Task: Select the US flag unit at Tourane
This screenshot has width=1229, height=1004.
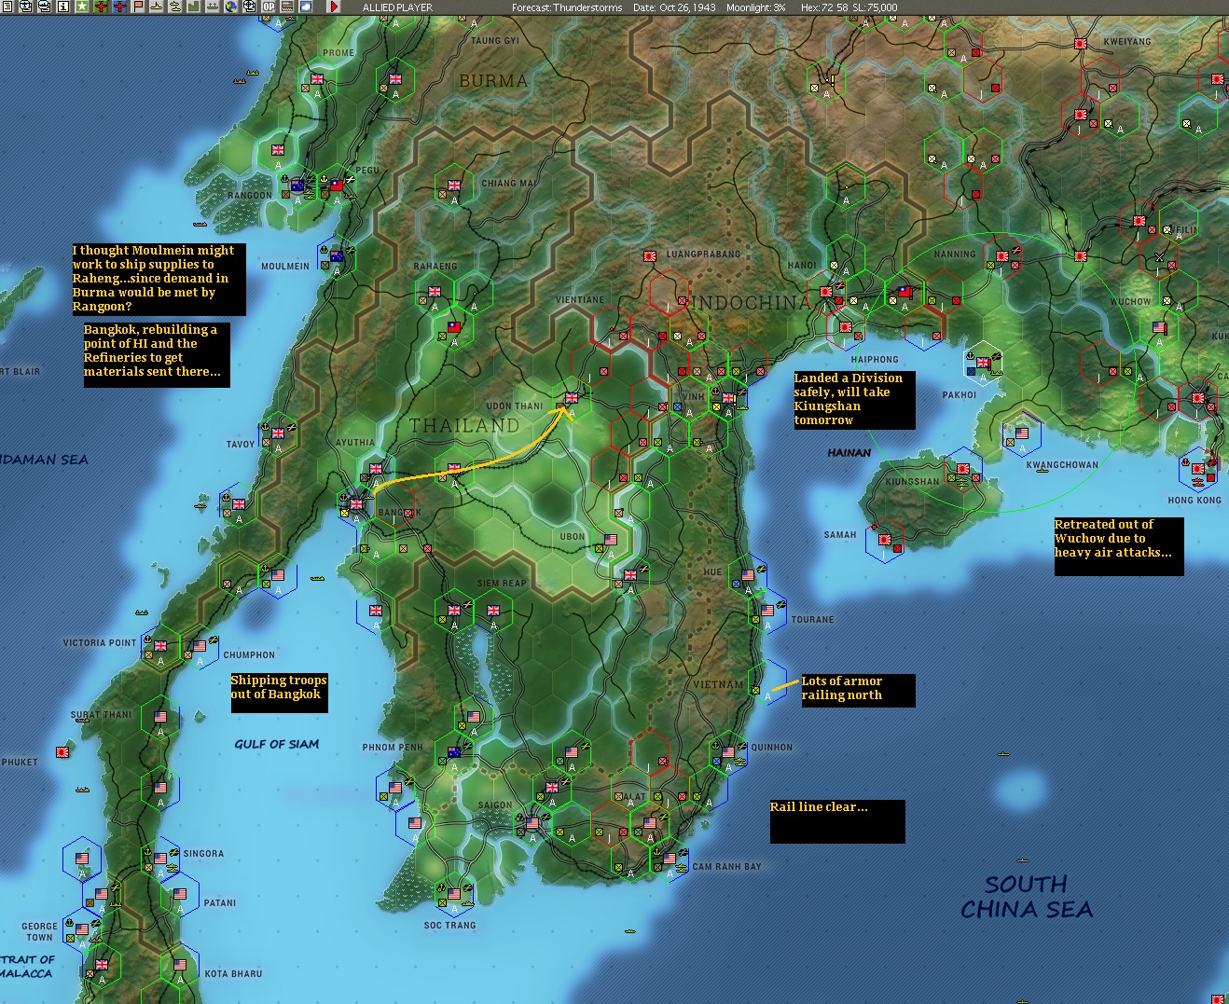Action: (767, 611)
